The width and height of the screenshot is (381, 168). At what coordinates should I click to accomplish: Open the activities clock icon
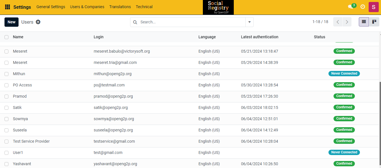(363, 7)
